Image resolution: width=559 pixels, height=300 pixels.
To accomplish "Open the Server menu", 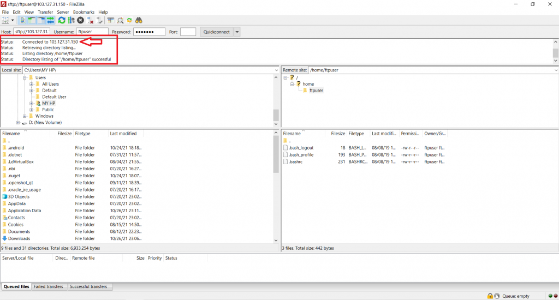I will (63, 12).
